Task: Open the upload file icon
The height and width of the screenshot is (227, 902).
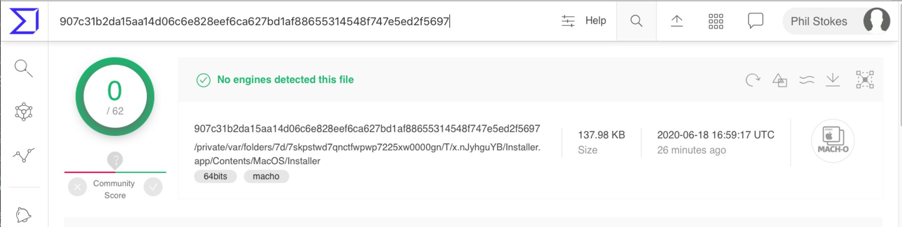Action: point(676,21)
